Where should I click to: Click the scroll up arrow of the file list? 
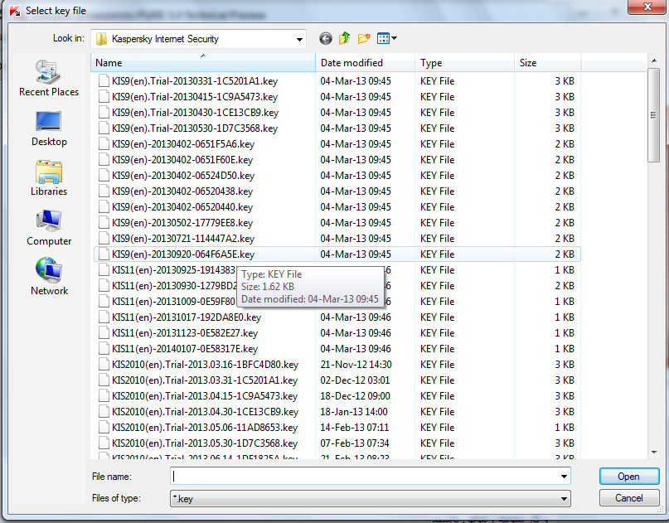tap(653, 61)
